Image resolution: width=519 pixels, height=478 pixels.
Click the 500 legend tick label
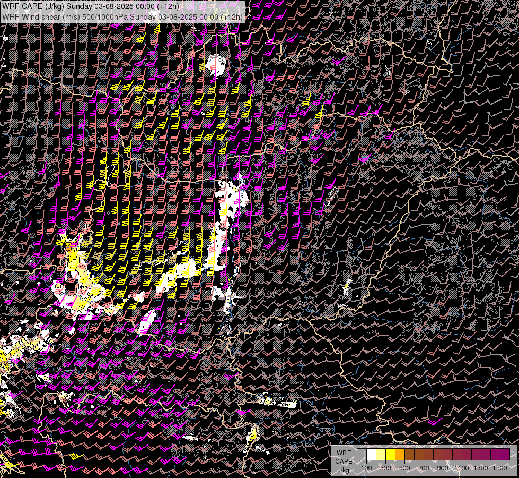[x=404, y=468]
